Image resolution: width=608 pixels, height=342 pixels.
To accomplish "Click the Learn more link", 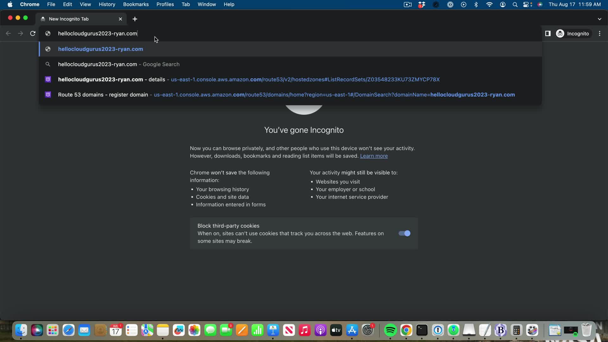I will 374,156.
